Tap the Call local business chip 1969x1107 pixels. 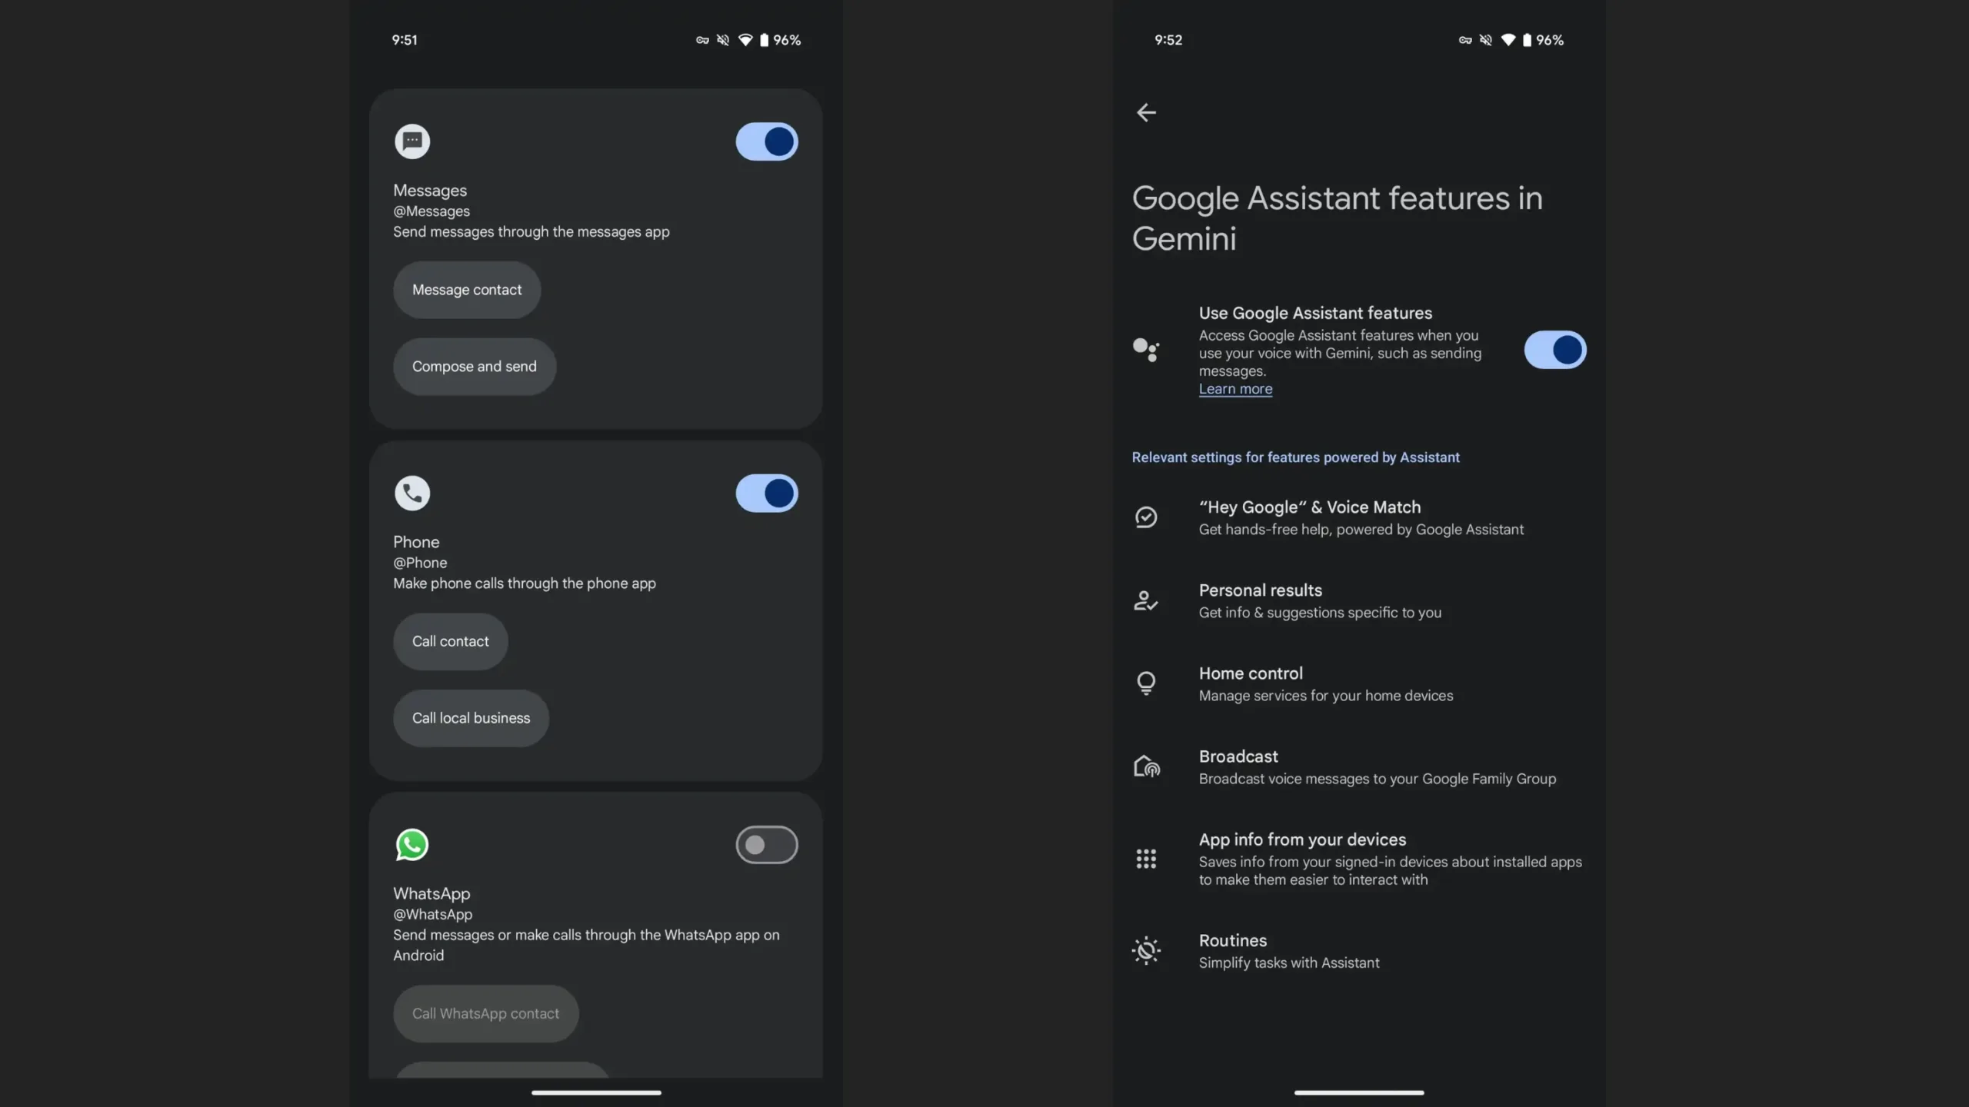click(x=471, y=718)
